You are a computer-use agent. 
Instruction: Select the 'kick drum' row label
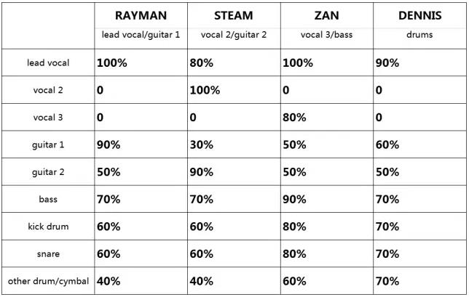tap(48, 227)
